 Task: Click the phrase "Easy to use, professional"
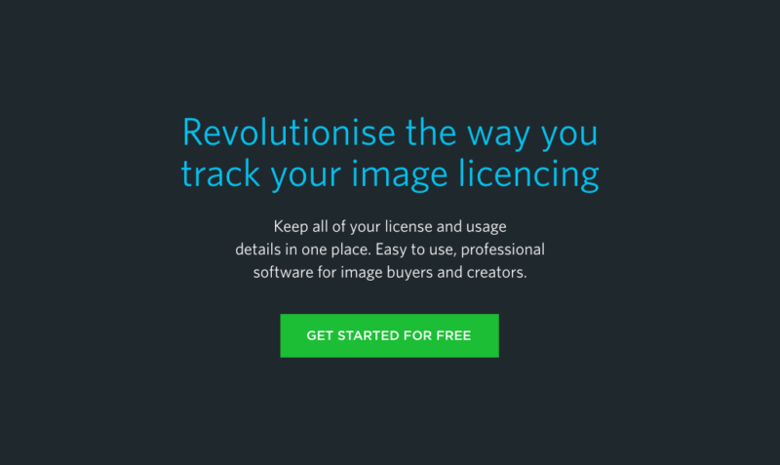[x=460, y=250]
